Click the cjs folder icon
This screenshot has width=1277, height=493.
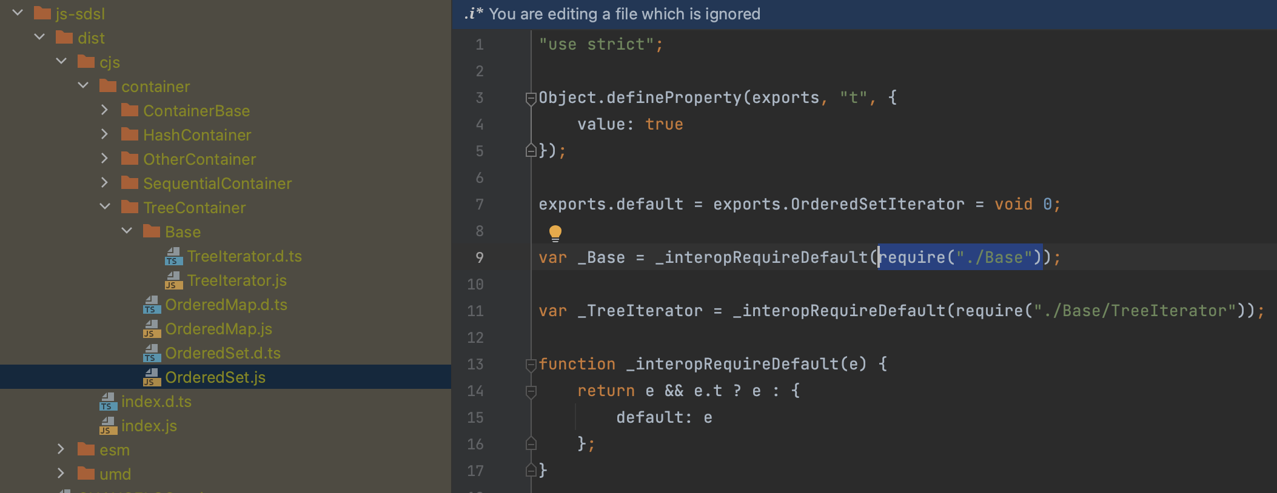[86, 61]
